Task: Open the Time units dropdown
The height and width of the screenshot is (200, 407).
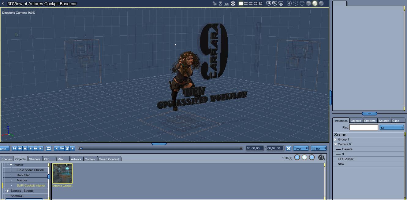Action: pos(301,148)
